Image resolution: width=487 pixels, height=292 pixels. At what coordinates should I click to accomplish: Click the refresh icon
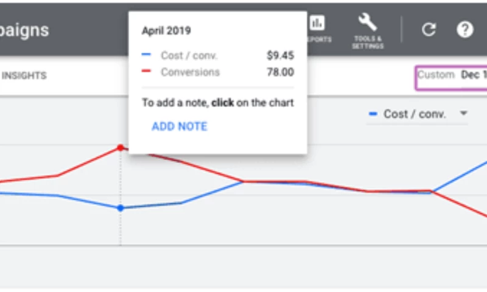click(429, 30)
